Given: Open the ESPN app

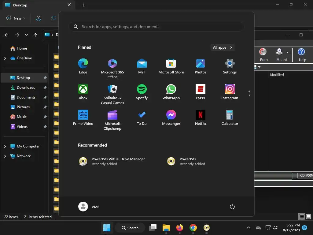Looking at the screenshot, I should coord(201,92).
